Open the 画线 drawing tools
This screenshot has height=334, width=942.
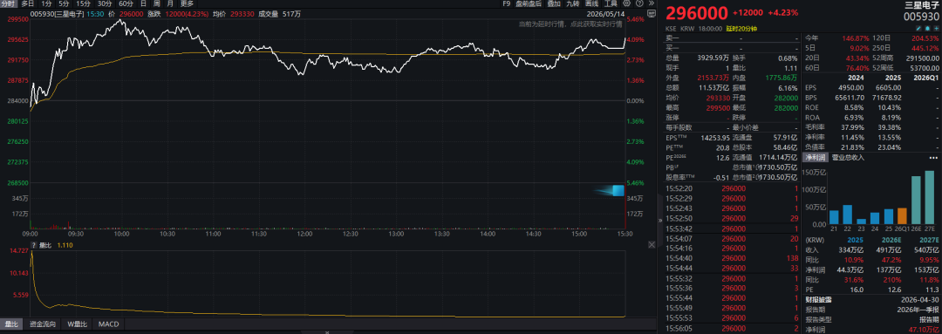591,3
